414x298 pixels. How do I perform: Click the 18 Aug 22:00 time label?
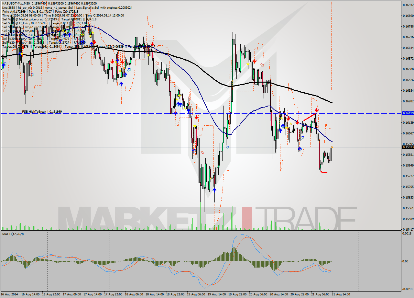175,294
